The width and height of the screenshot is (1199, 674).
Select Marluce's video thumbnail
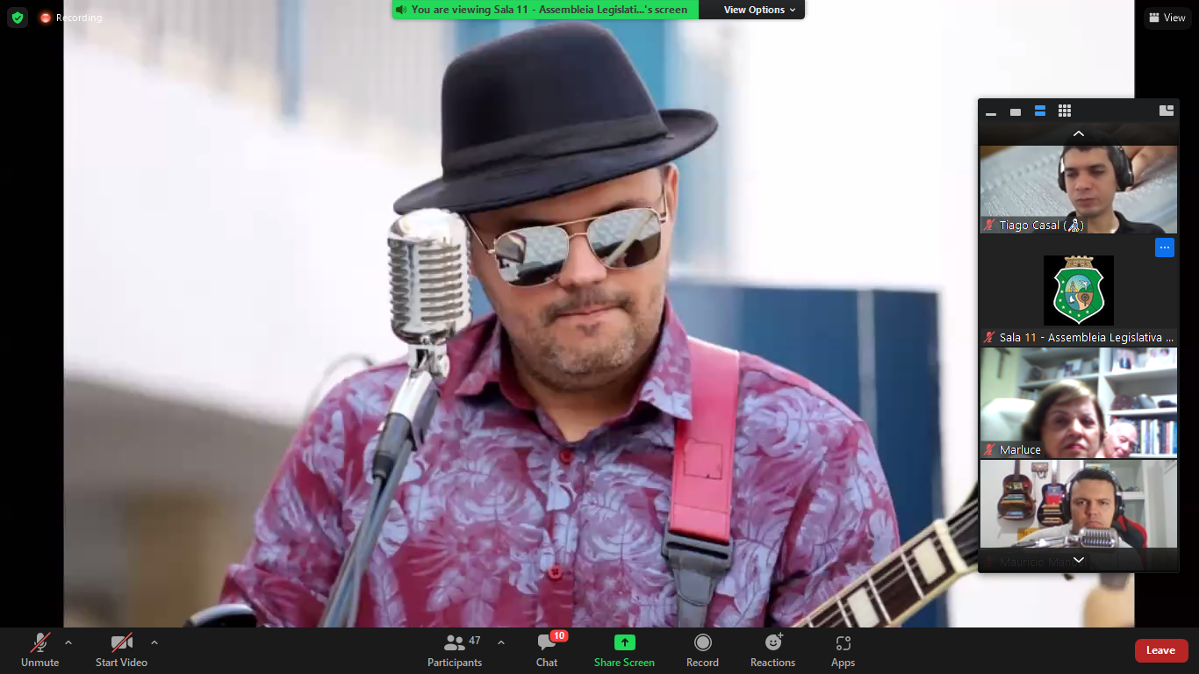tap(1078, 403)
